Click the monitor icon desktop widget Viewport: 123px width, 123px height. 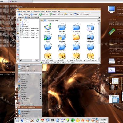112,9
